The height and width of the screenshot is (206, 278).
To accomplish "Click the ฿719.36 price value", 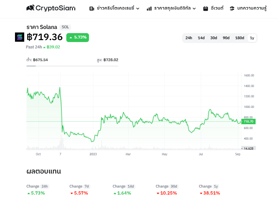I will click(x=45, y=37).
